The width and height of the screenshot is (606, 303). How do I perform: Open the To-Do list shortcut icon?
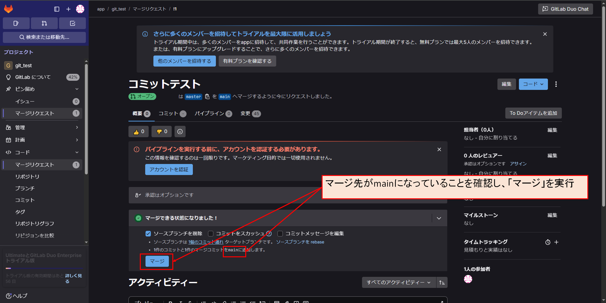click(x=72, y=23)
